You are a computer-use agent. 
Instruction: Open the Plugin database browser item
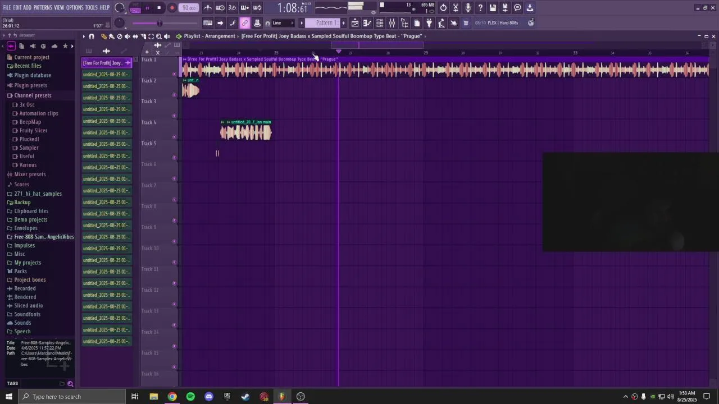[x=33, y=75]
